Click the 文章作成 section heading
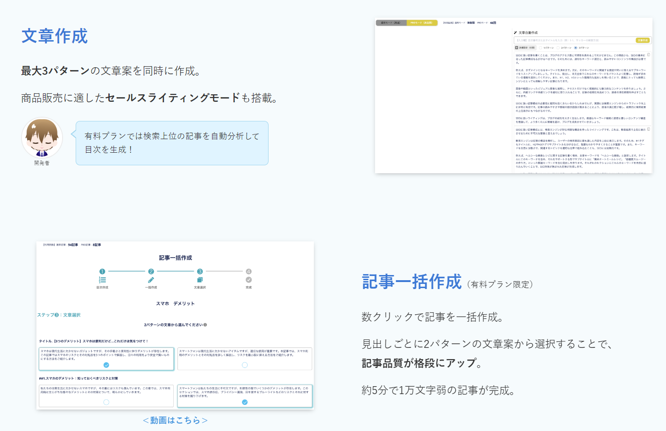Screen dimensions: 666x431 pyautogui.click(x=55, y=36)
